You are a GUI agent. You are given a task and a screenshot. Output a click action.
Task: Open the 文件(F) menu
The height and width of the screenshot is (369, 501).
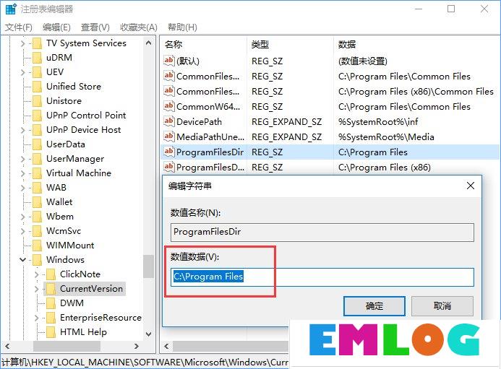point(19,27)
